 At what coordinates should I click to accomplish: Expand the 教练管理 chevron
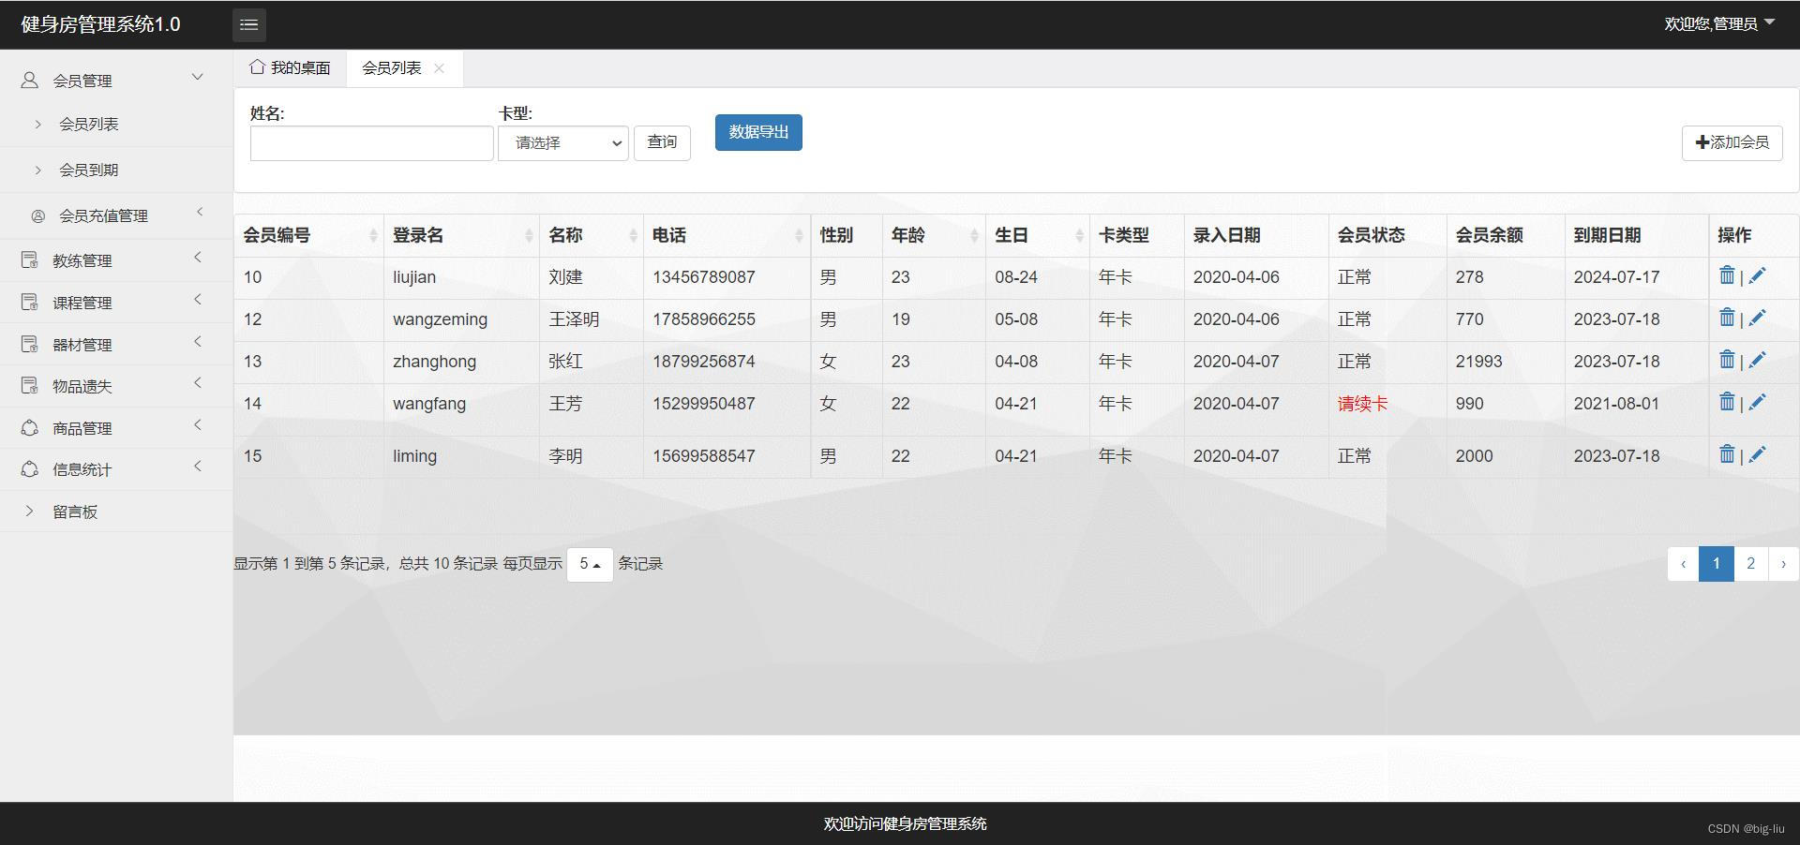click(x=198, y=257)
